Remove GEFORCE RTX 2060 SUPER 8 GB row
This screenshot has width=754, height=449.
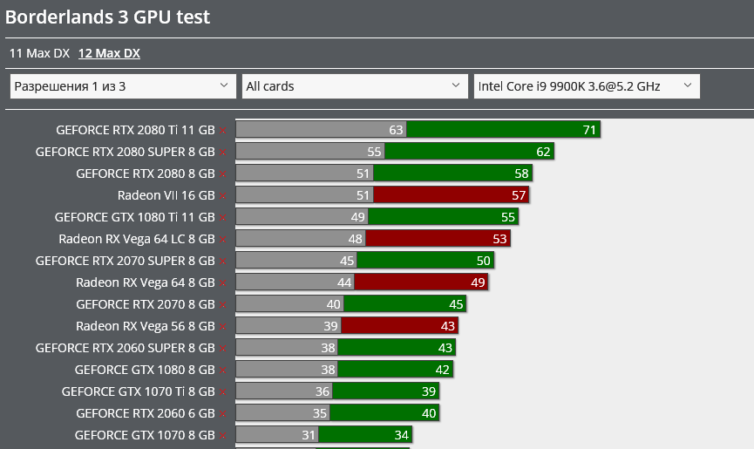click(x=222, y=349)
